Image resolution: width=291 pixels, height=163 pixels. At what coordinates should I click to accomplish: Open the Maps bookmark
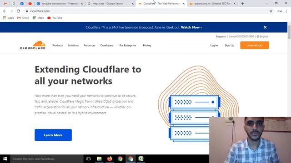(x=38, y=18)
